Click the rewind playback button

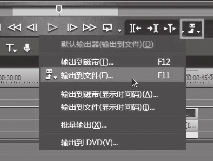[14, 27]
